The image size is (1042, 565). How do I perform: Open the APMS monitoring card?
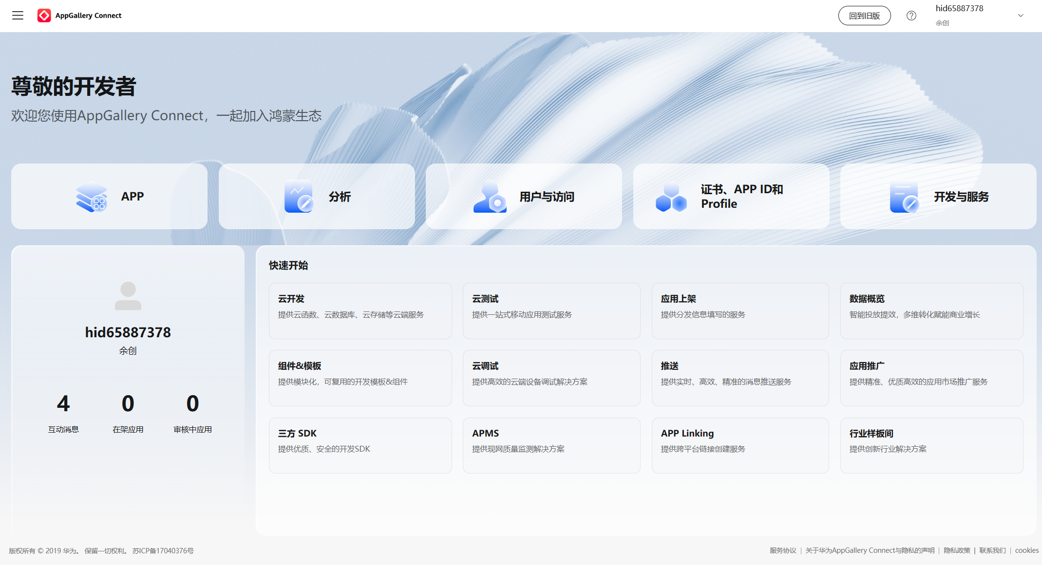point(551,445)
